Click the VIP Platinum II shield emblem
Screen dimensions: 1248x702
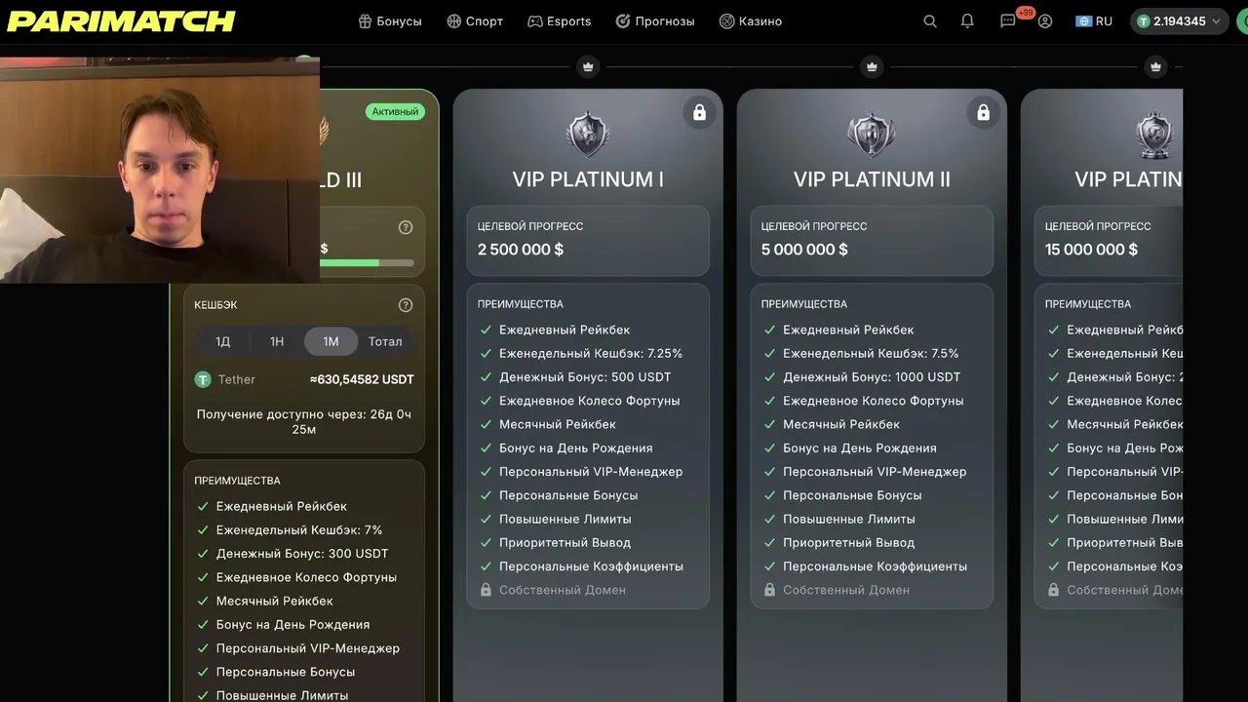(x=872, y=135)
